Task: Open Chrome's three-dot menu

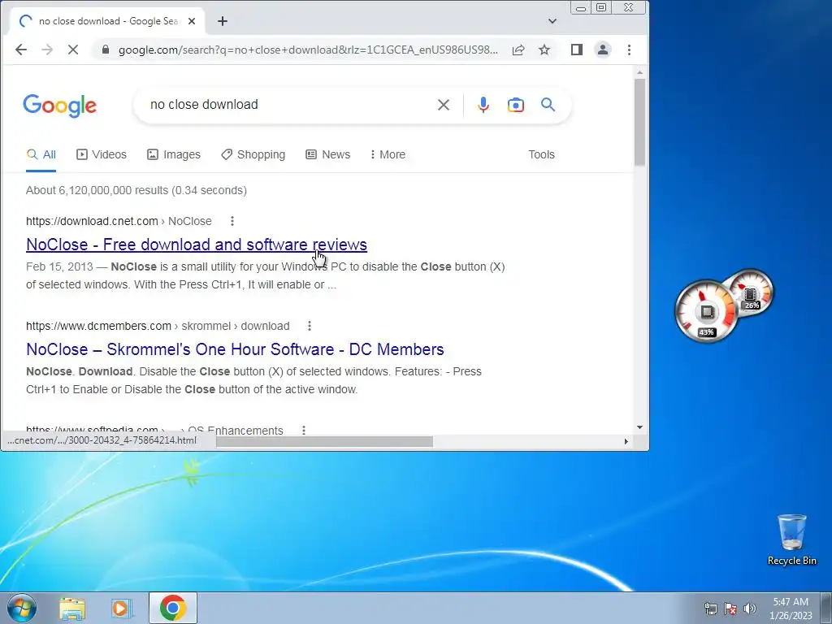Action: [630, 50]
